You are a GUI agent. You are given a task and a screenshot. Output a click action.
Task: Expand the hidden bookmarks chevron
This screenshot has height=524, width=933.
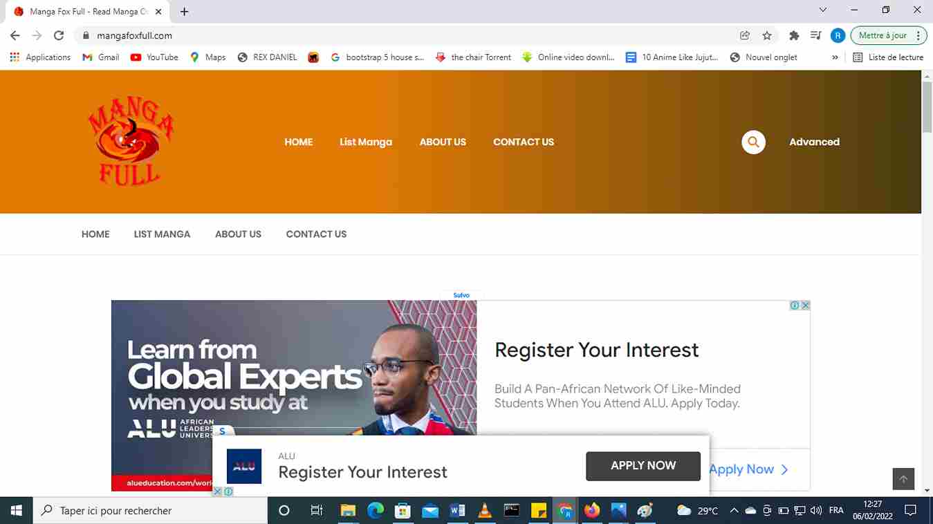(835, 57)
